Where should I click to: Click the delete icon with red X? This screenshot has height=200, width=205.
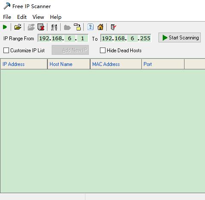coord(41,27)
